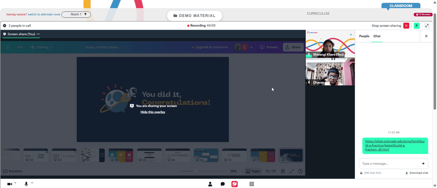Open Screen share tab options menu

38,34
